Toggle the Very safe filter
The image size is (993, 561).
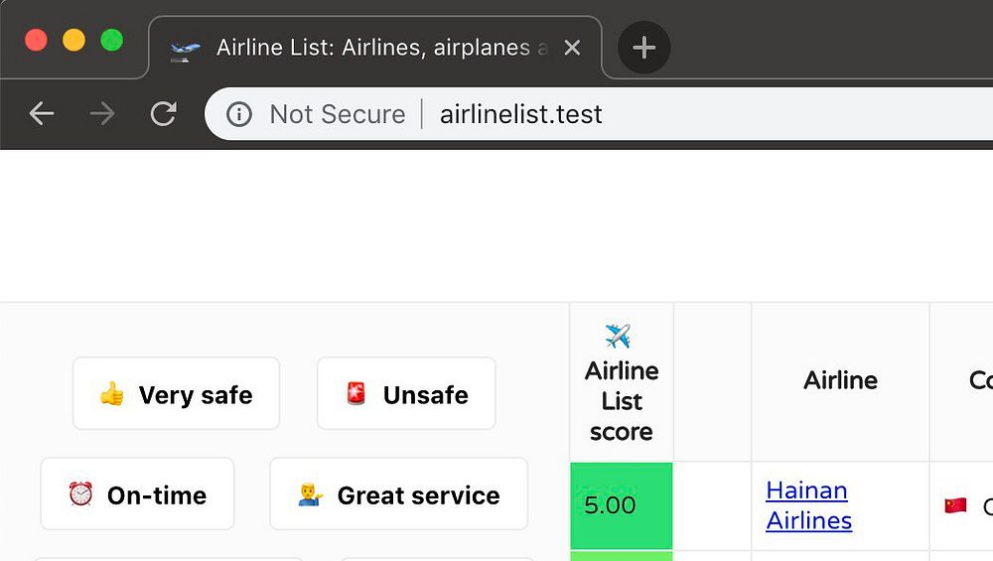pyautogui.click(x=176, y=394)
